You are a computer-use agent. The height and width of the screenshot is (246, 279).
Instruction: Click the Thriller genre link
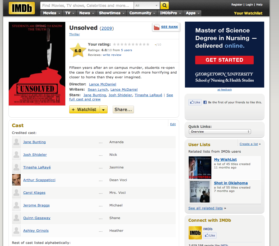coord(75,34)
